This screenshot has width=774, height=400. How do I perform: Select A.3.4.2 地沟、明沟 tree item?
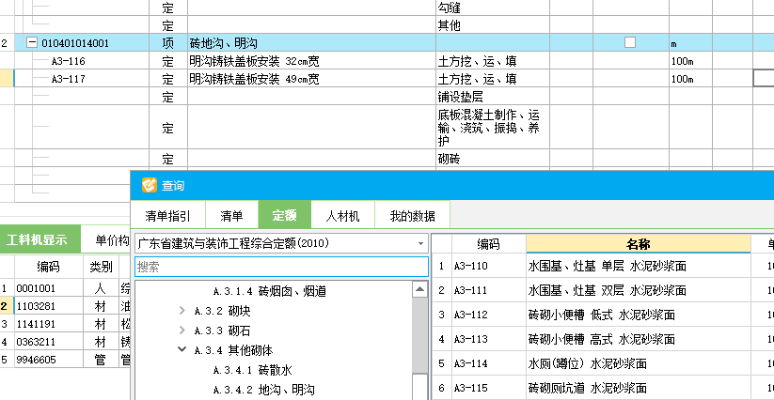point(264,390)
